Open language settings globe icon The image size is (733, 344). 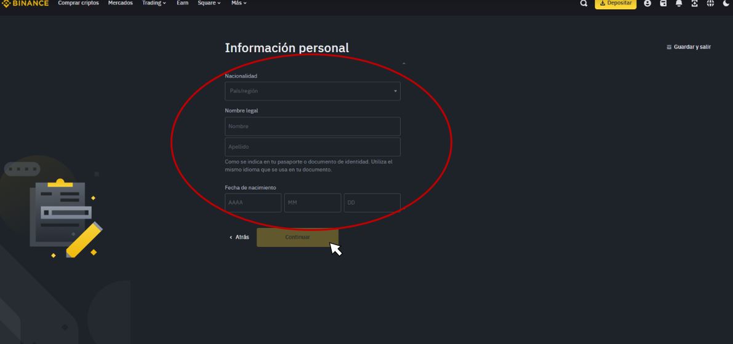click(x=710, y=4)
